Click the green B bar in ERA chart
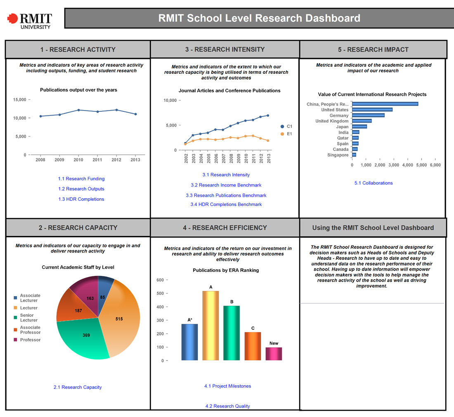The image size is (454, 417). (x=232, y=333)
